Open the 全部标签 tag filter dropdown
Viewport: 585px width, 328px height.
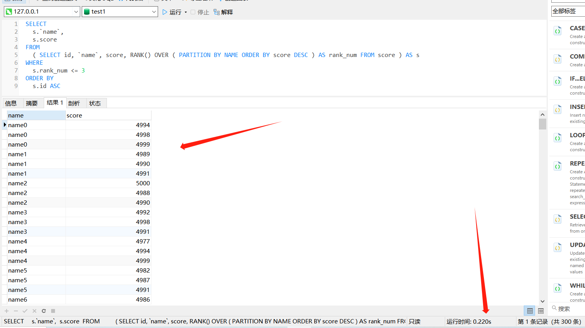coord(568,11)
